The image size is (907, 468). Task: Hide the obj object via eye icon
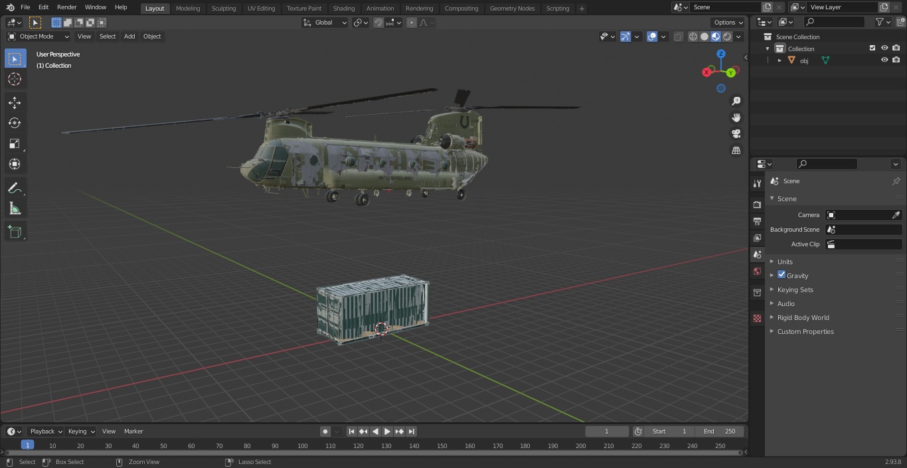pos(884,60)
